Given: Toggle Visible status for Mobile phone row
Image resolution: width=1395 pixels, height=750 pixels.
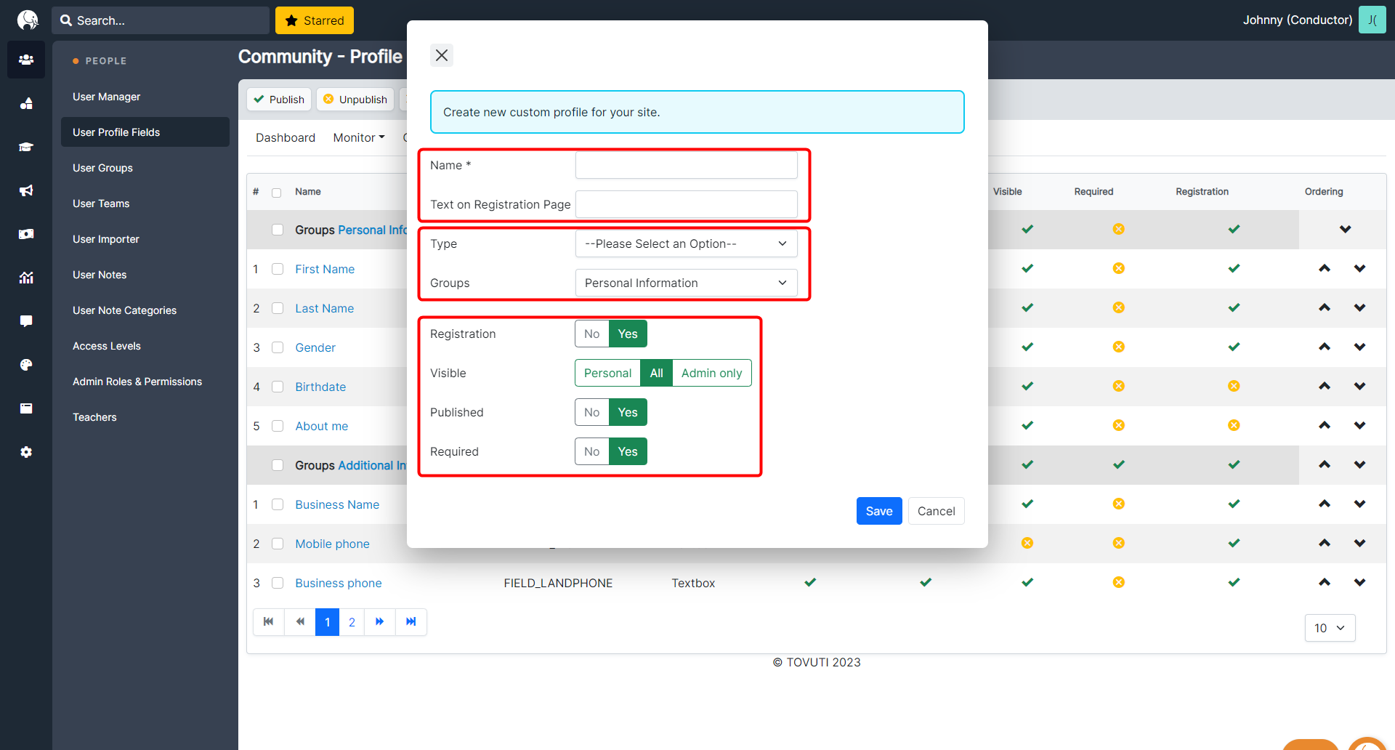Looking at the screenshot, I should (x=1027, y=544).
